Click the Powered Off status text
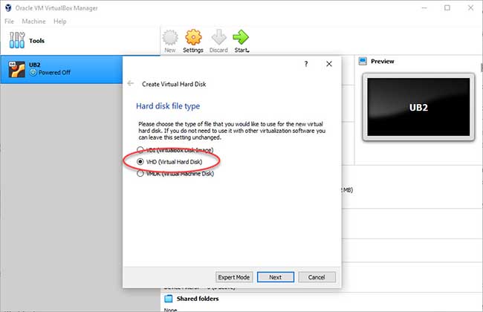The height and width of the screenshot is (312, 483). [54, 73]
